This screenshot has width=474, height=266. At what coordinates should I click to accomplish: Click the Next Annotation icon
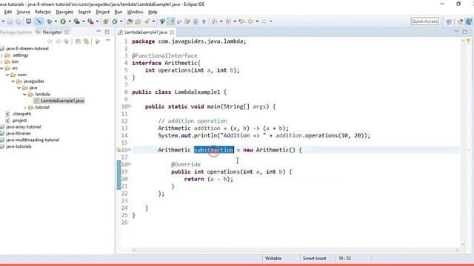pos(214,21)
